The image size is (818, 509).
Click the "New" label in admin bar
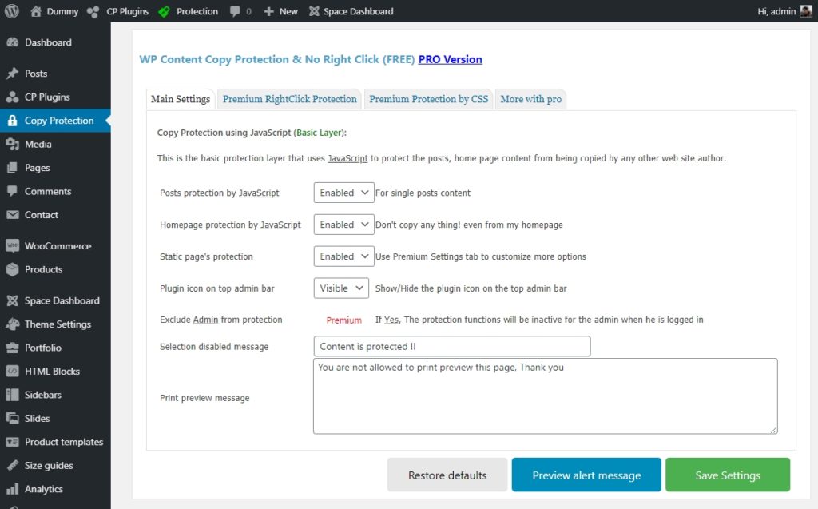point(288,11)
